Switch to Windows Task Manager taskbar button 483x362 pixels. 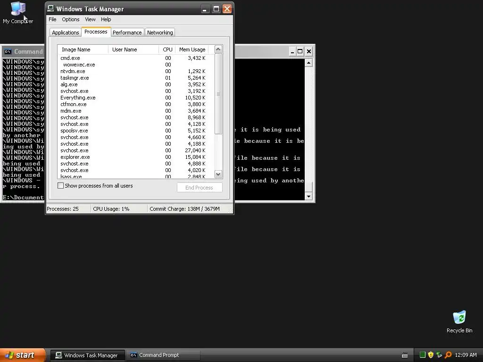point(87,355)
